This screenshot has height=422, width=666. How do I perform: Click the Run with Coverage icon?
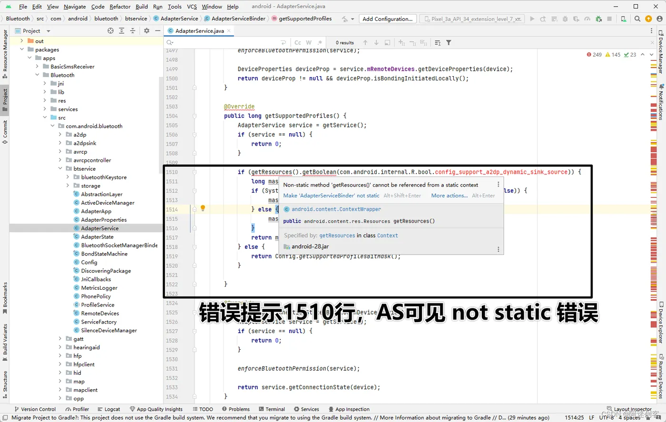(x=576, y=19)
